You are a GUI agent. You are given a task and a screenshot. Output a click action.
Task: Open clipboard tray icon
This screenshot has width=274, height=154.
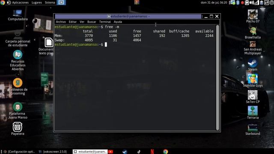pyautogui.click(x=247, y=3)
